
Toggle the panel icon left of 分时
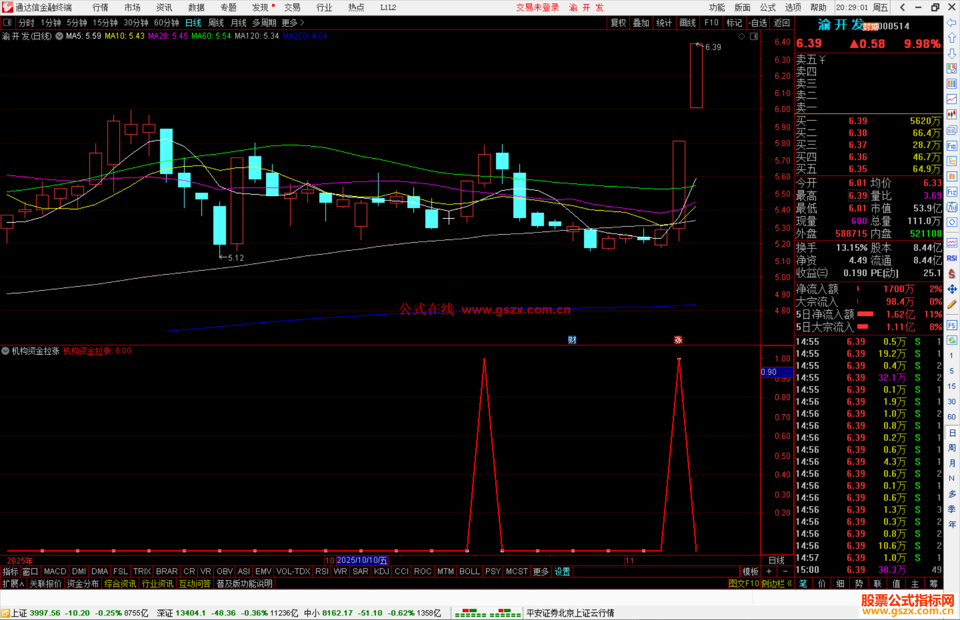[x=7, y=23]
